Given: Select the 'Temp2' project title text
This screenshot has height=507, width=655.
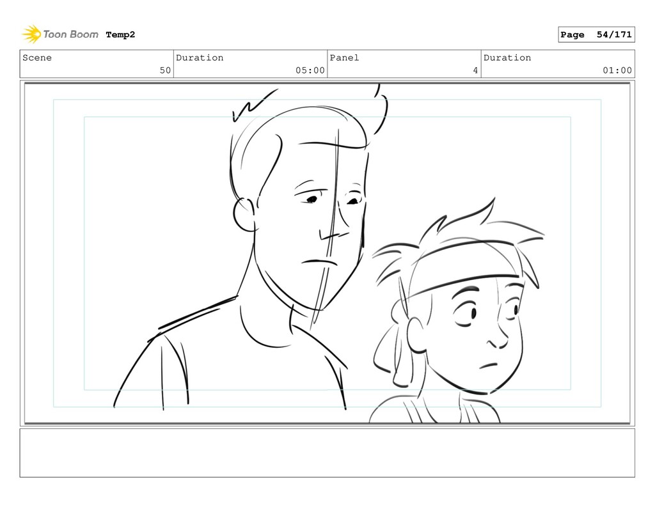Looking at the screenshot, I should tap(120, 35).
